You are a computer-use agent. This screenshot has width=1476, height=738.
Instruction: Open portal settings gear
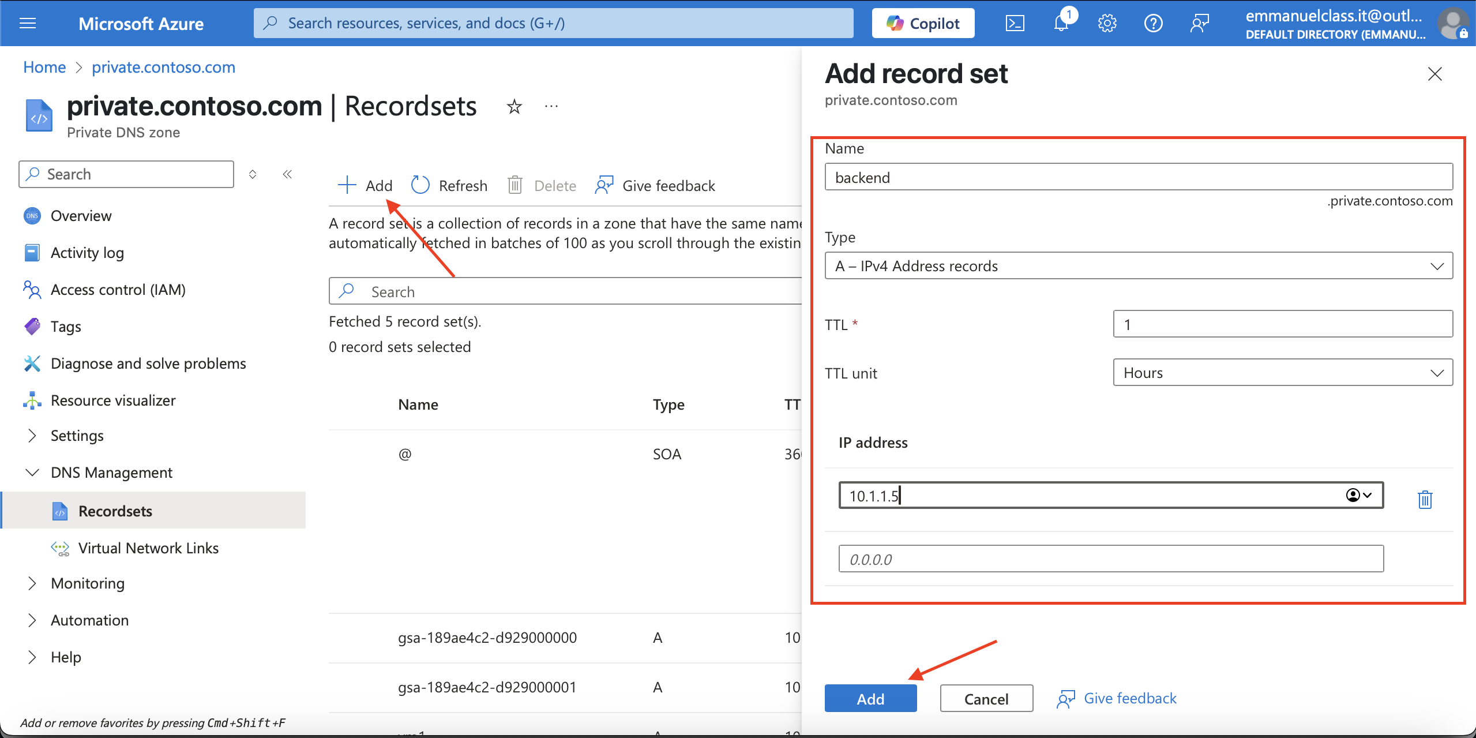[1107, 23]
